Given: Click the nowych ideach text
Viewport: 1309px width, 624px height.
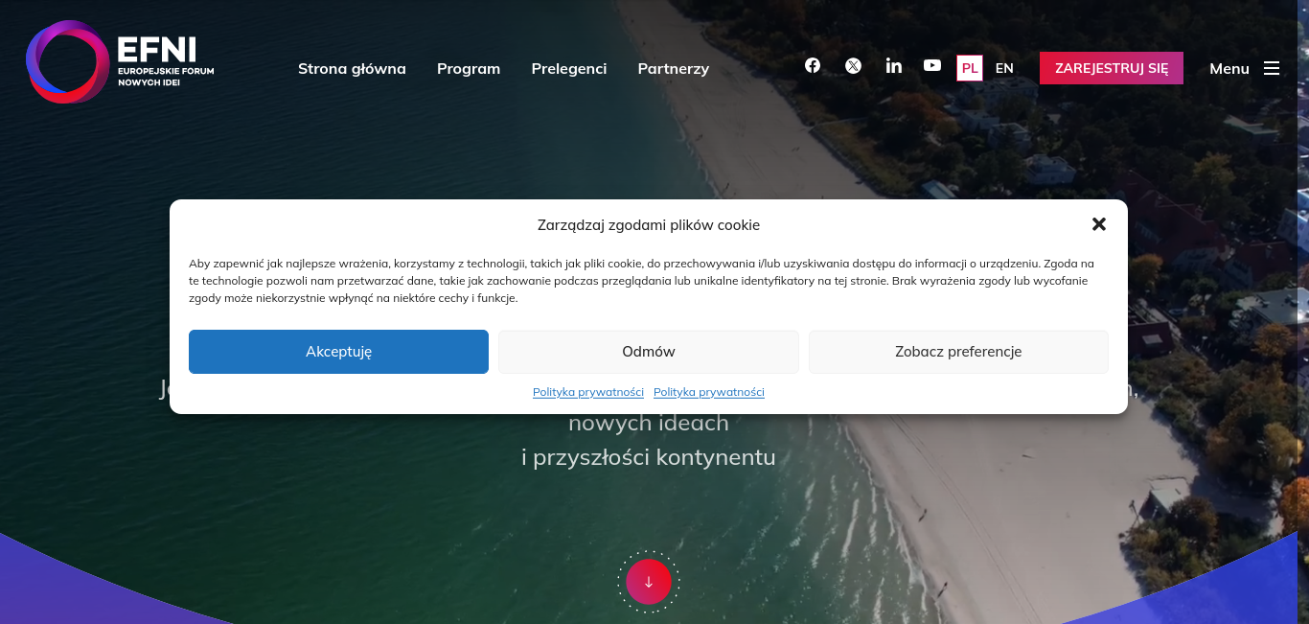Looking at the screenshot, I should 649,423.
